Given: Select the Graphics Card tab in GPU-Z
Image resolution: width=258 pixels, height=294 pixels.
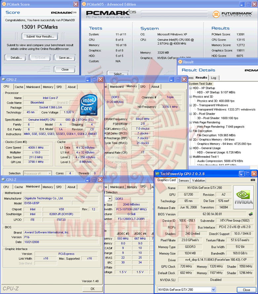Looking at the screenshot, I should (x=166, y=180).
